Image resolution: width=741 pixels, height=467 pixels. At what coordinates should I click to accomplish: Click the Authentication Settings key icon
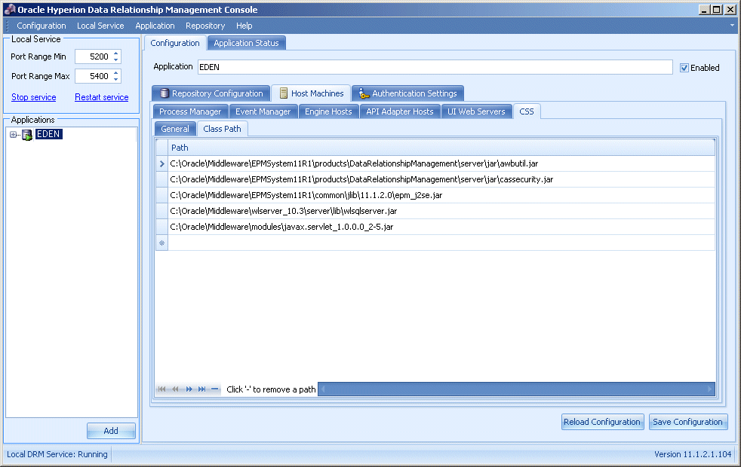click(363, 93)
